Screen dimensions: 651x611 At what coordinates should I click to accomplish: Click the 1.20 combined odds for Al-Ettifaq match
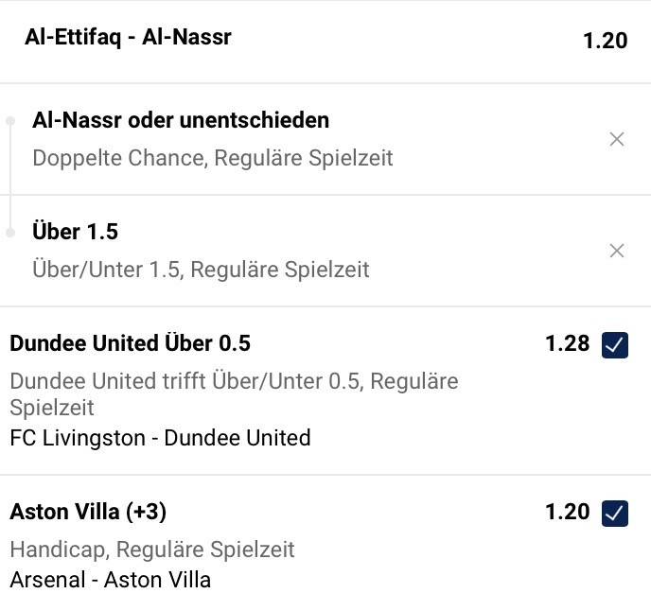click(x=605, y=41)
